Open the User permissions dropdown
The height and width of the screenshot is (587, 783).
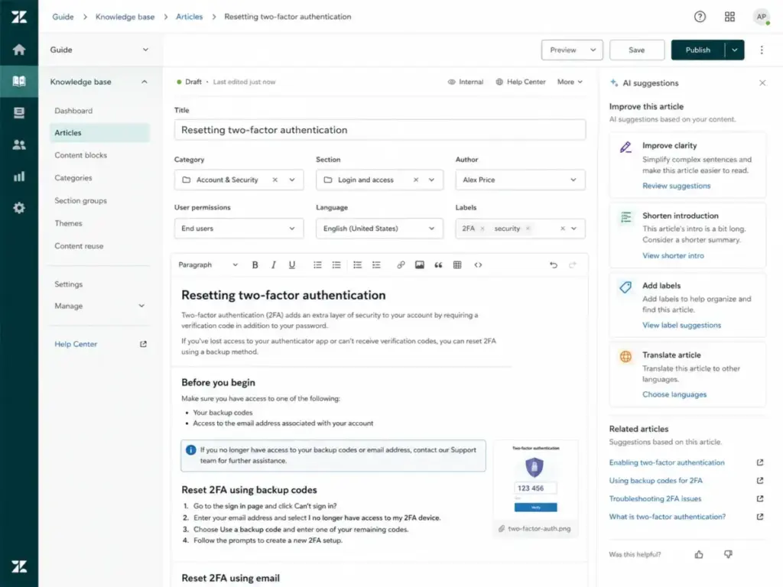239,229
